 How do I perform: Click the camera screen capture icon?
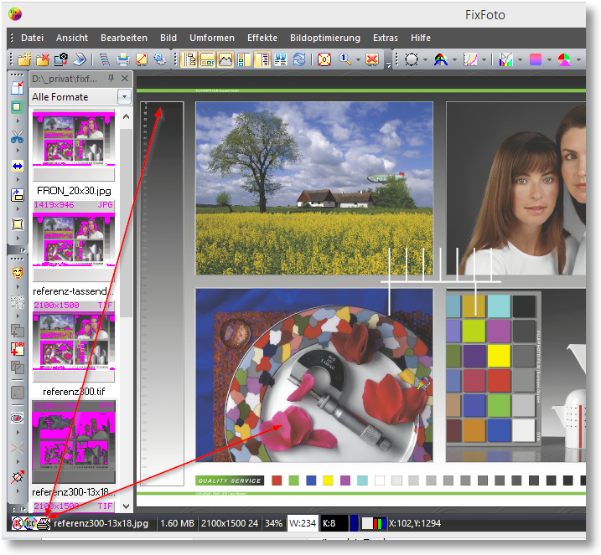pos(61,59)
